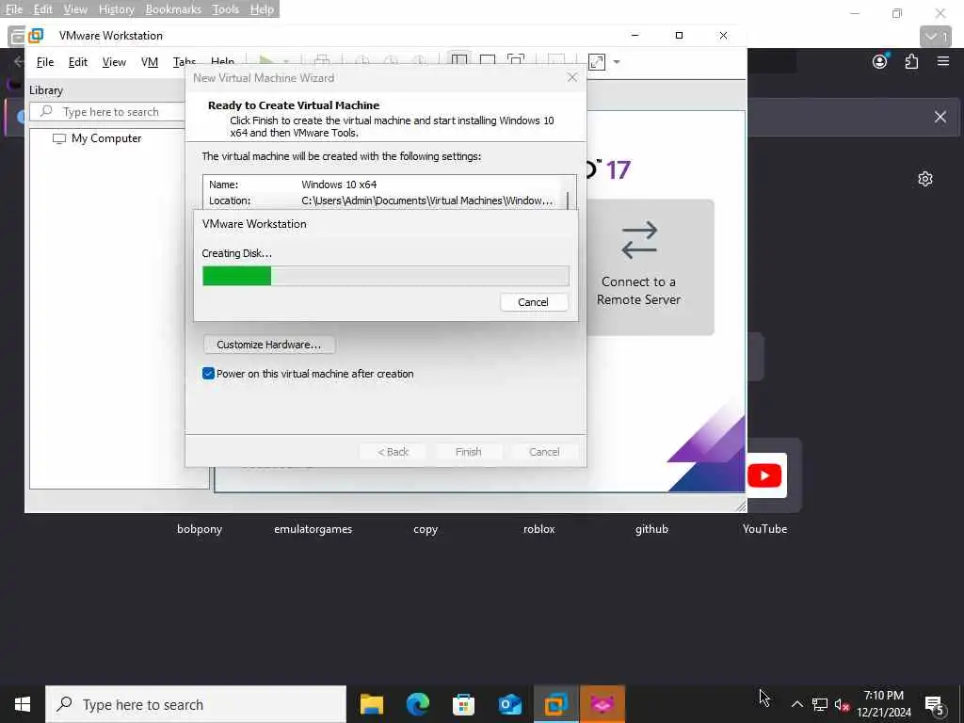Click the green Power On play icon
Image resolution: width=964 pixels, height=723 pixels.
[266, 61]
